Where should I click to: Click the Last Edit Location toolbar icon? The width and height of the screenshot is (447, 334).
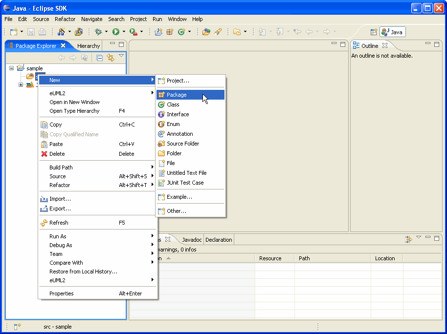[297, 32]
